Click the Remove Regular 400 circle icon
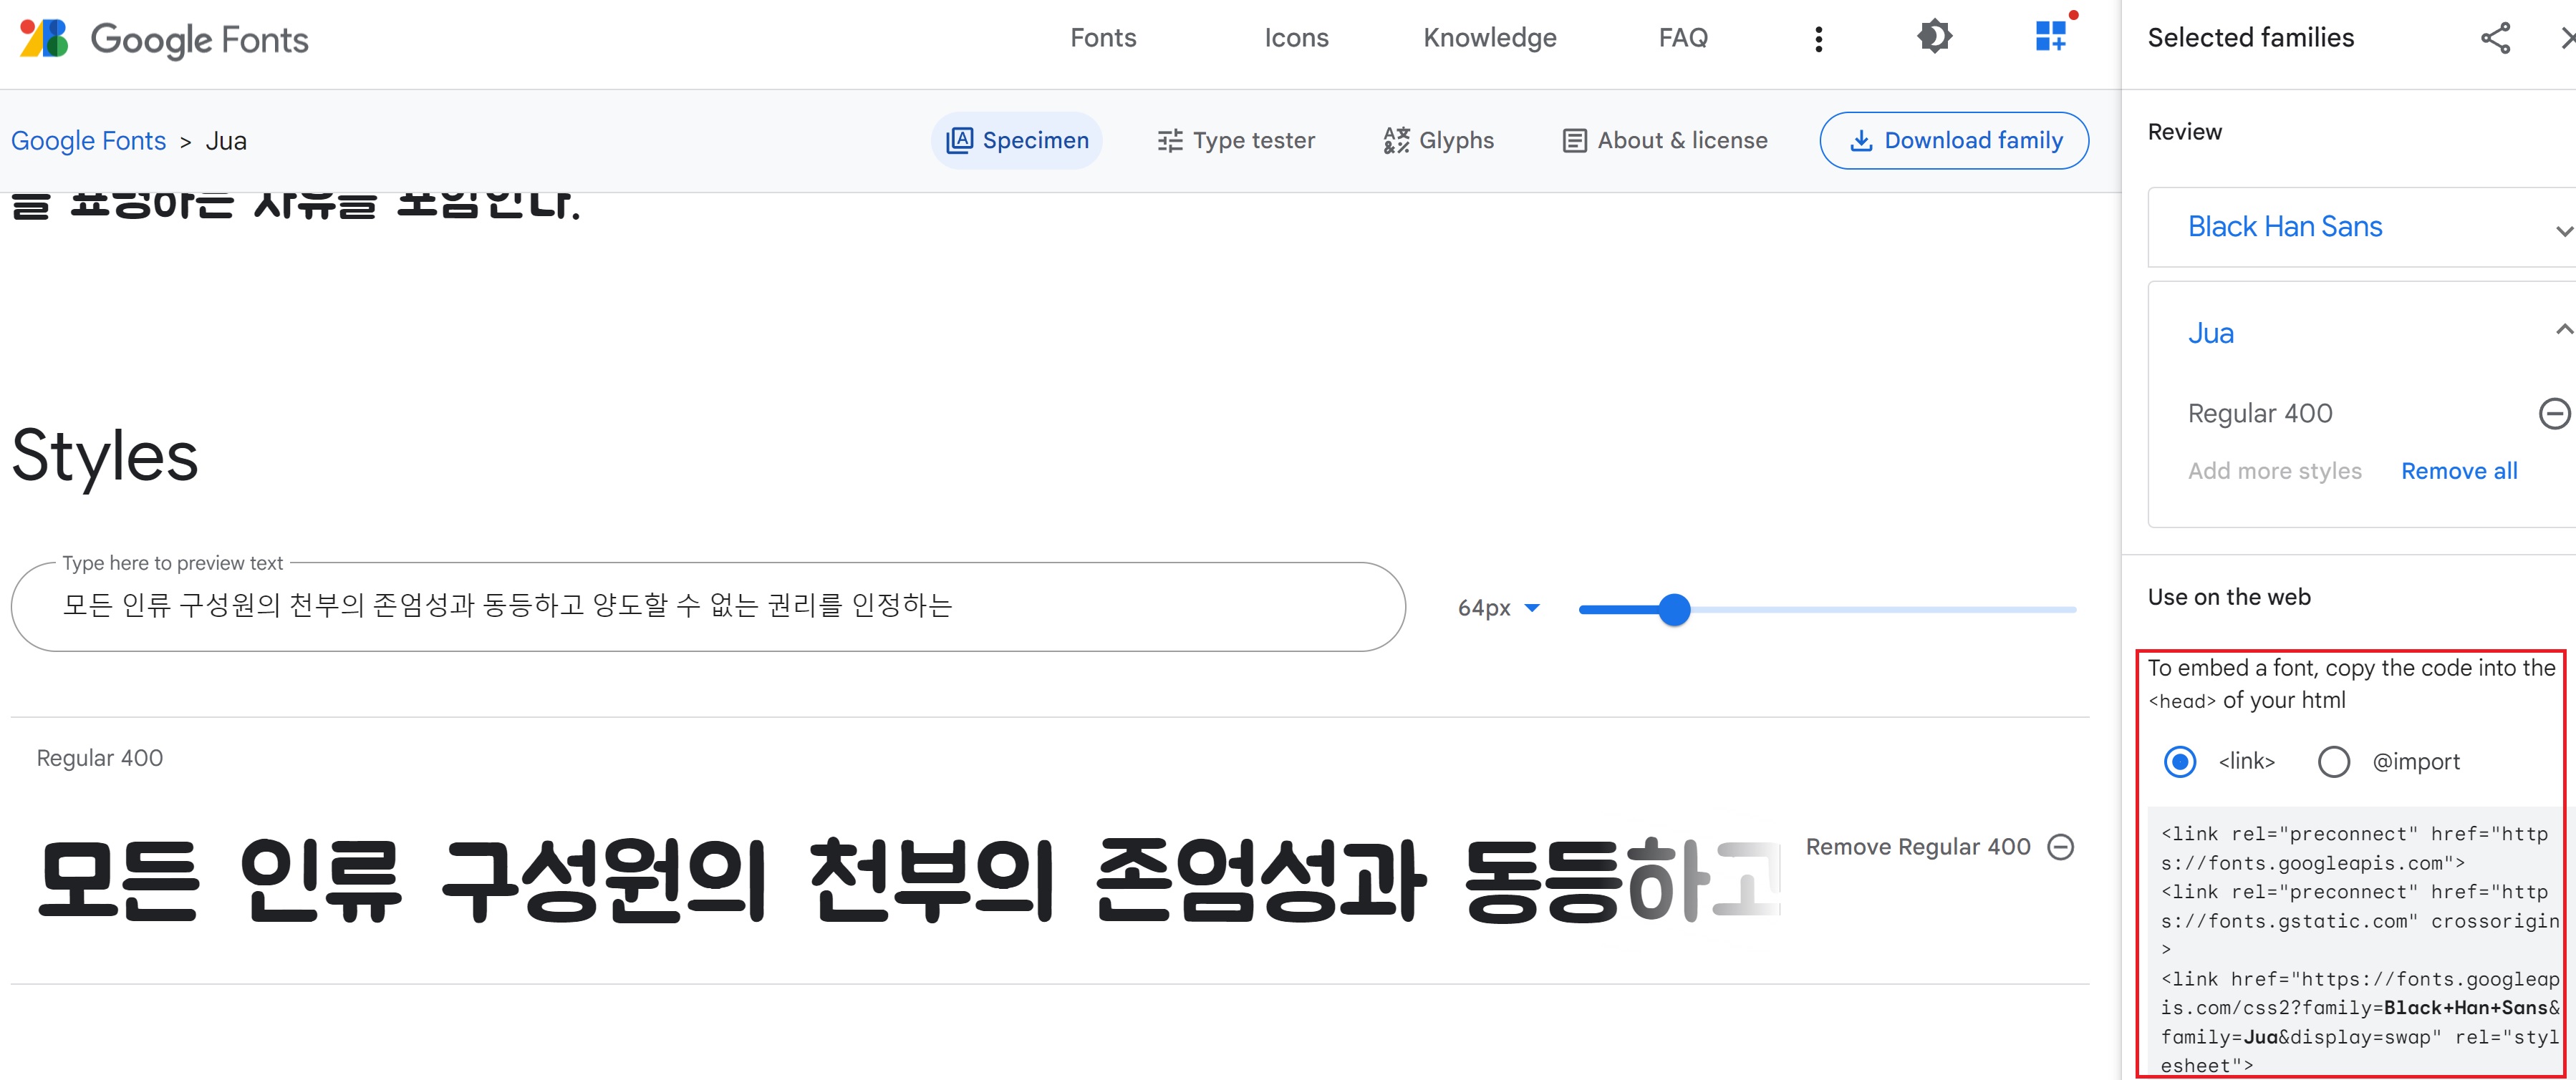The height and width of the screenshot is (1080, 2576). pos(2061,847)
